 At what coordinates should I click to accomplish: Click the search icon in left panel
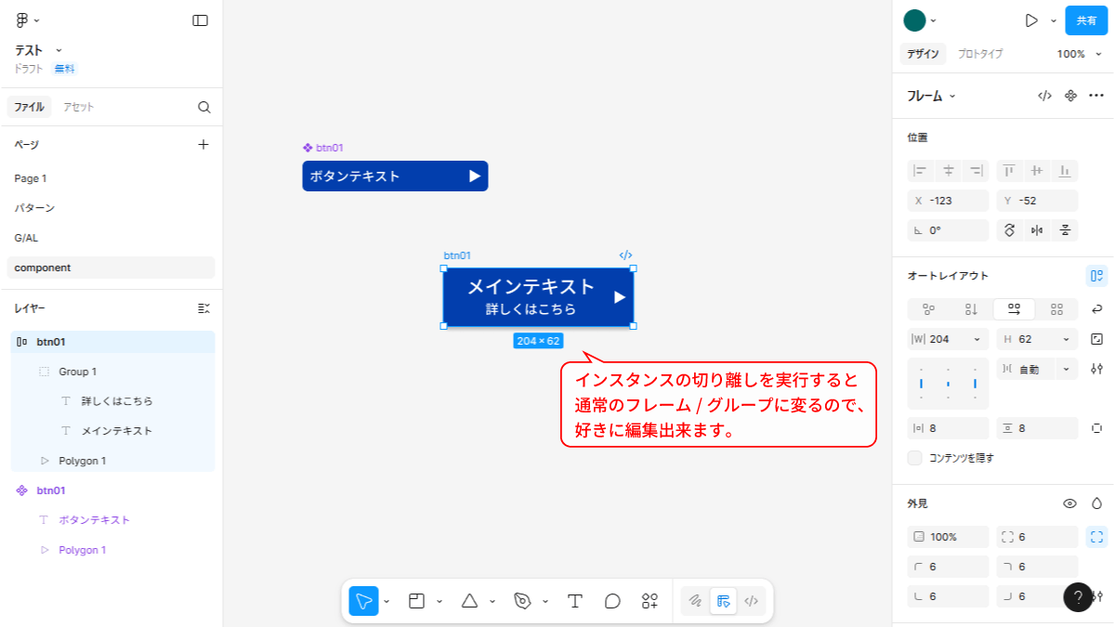204,107
